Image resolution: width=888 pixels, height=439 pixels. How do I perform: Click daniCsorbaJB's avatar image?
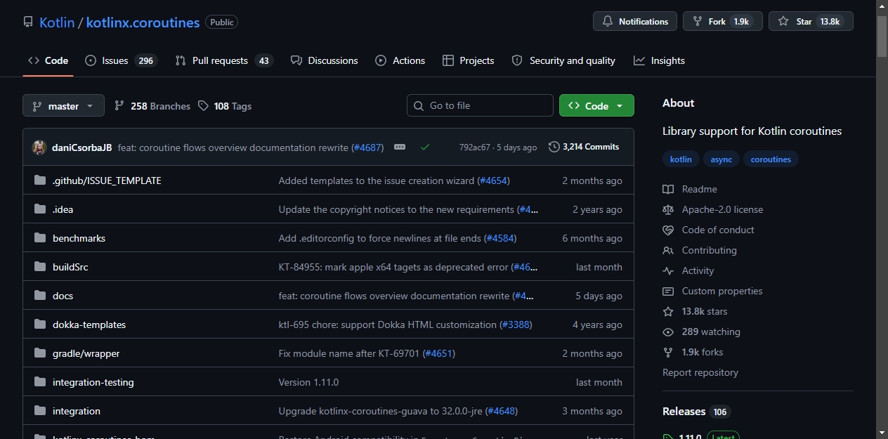39,148
